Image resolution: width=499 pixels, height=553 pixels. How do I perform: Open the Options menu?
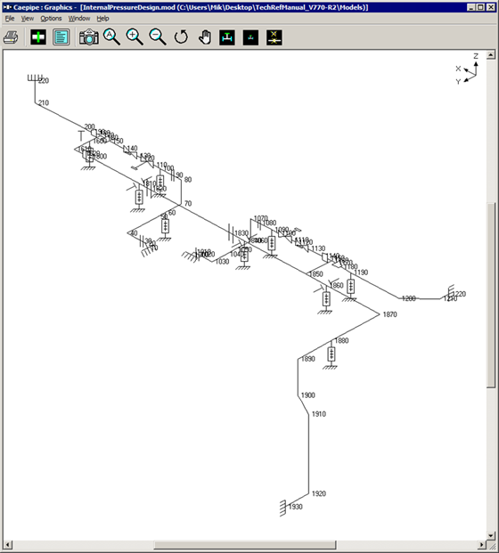(51, 19)
